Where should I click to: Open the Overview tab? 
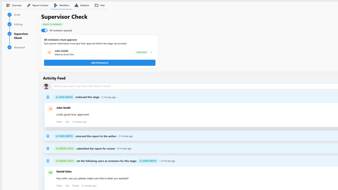(14, 6)
